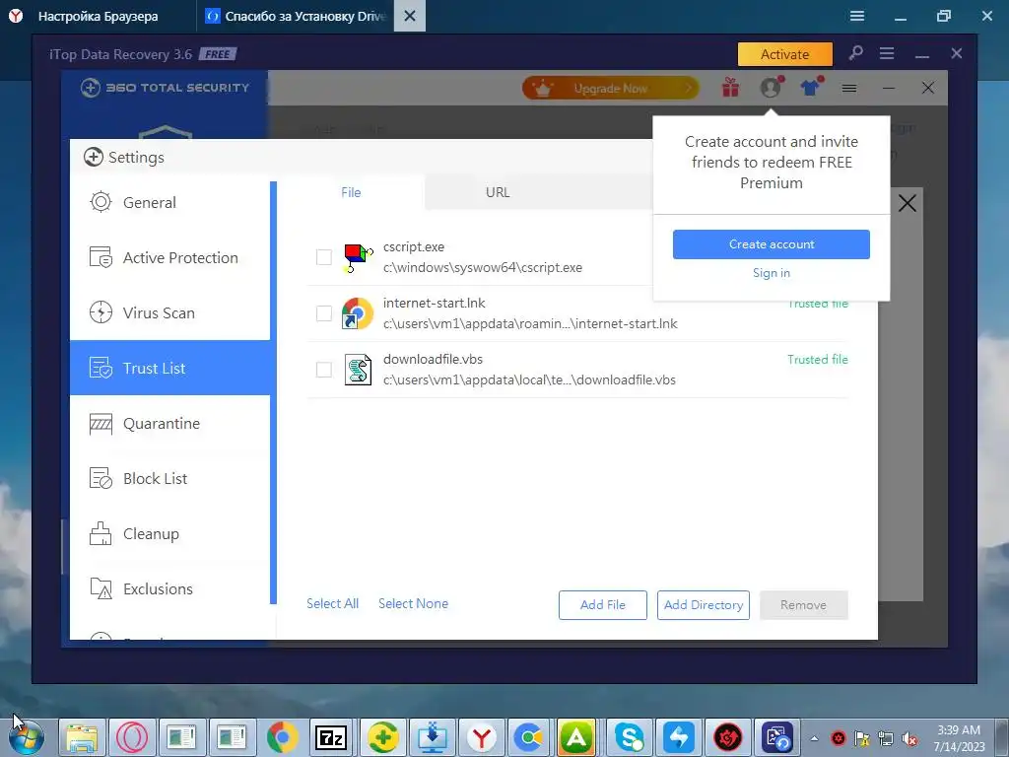Open the Yandex browser menu icon
Screen dimensions: 1009x757
[857, 16]
